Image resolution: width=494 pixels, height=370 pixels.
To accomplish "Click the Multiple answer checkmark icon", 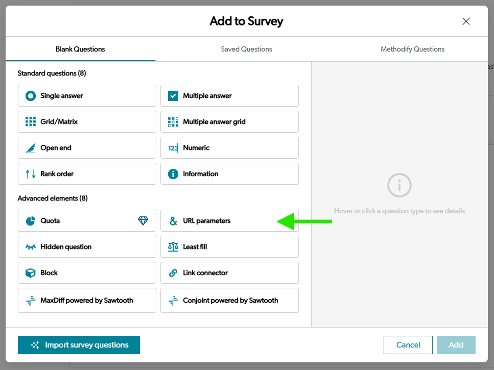I will pos(173,95).
